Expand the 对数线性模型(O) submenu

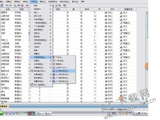pyautogui.click(x=41, y=40)
